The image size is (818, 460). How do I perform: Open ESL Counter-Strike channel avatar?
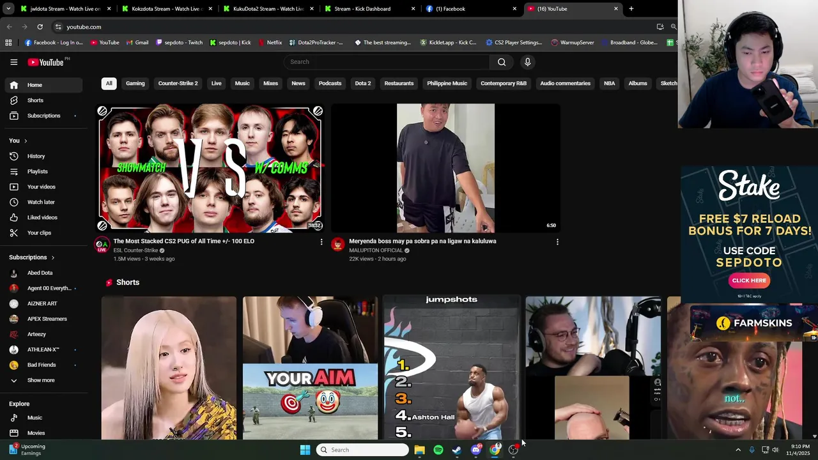coord(102,244)
